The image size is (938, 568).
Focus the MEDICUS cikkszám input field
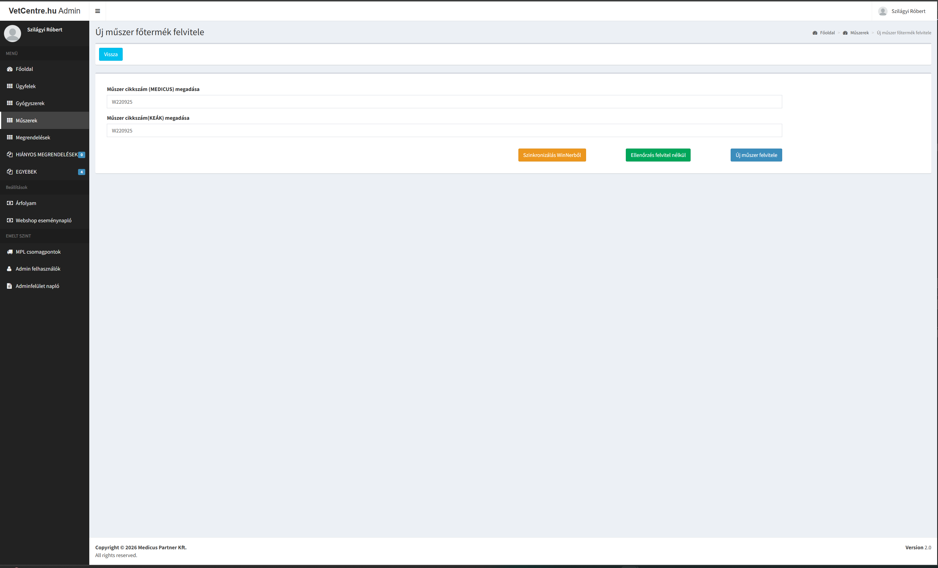(x=444, y=102)
